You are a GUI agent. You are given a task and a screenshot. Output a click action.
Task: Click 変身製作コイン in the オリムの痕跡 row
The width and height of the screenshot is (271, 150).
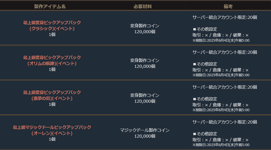tap(145, 60)
